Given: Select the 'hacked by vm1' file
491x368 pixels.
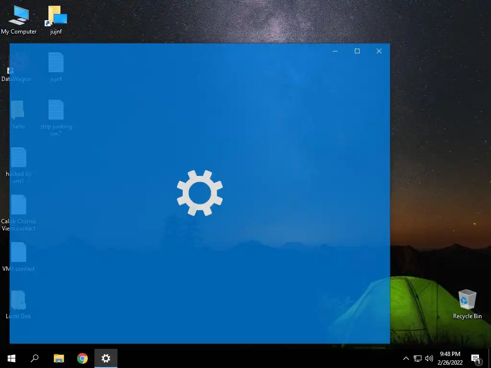Looking at the screenshot, I should (x=19, y=165).
